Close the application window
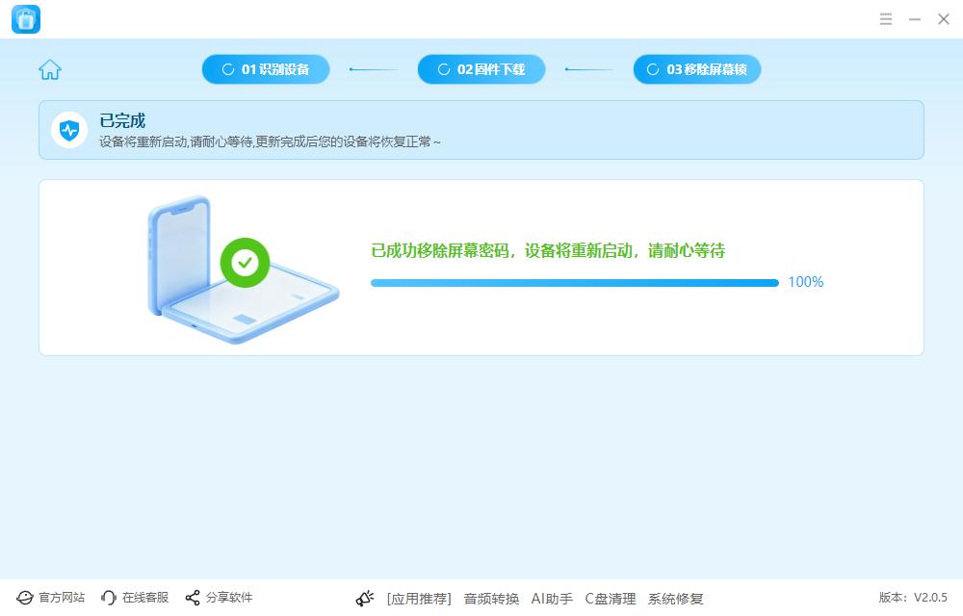963x616 pixels. click(x=944, y=19)
